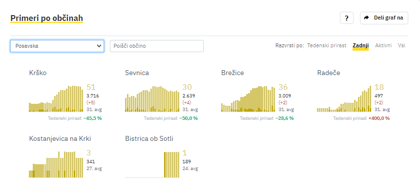Open the Sevnica bar chart
Screen dimensions: 420x192
152,98
